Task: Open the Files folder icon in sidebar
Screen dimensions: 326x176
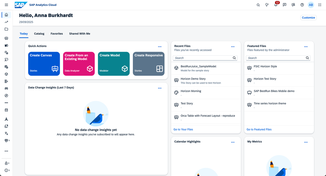Action: (6, 29)
